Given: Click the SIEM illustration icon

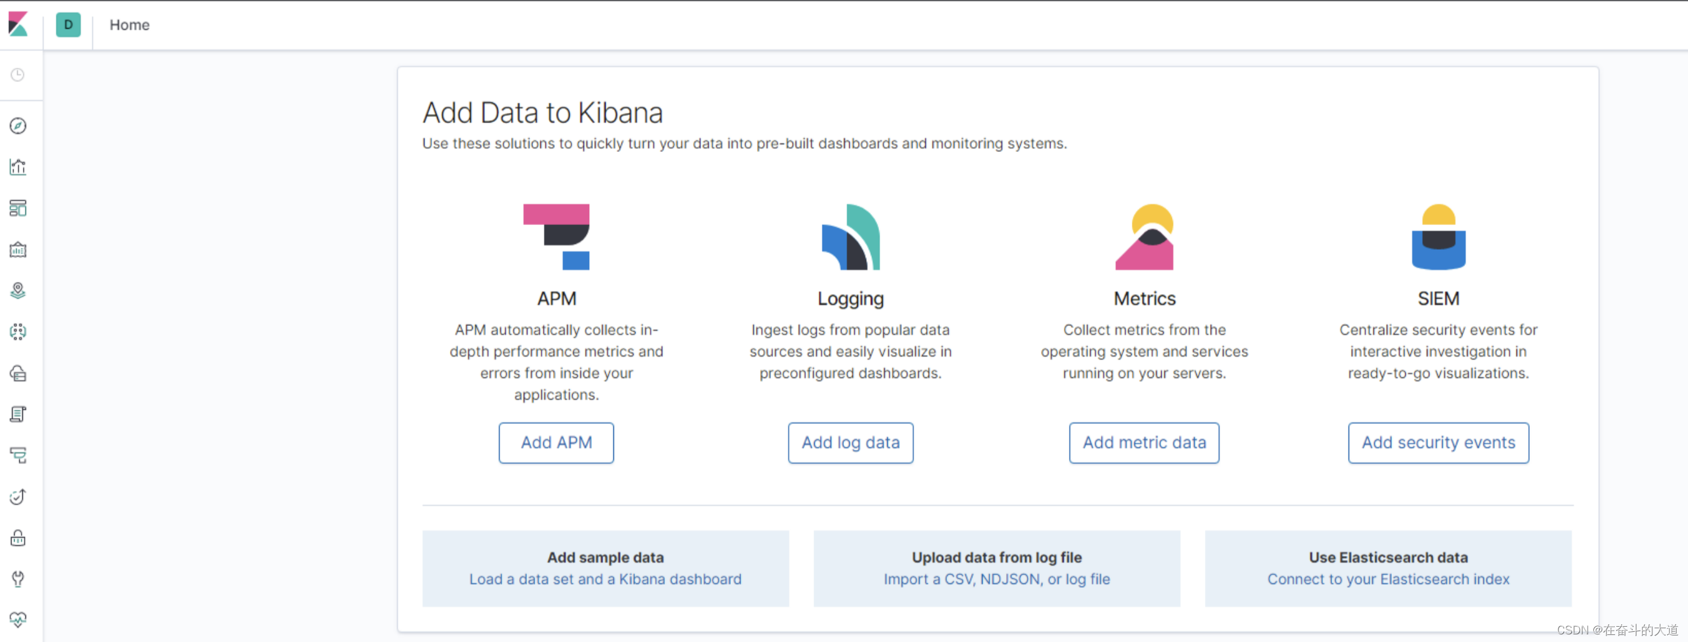Looking at the screenshot, I should (1438, 237).
